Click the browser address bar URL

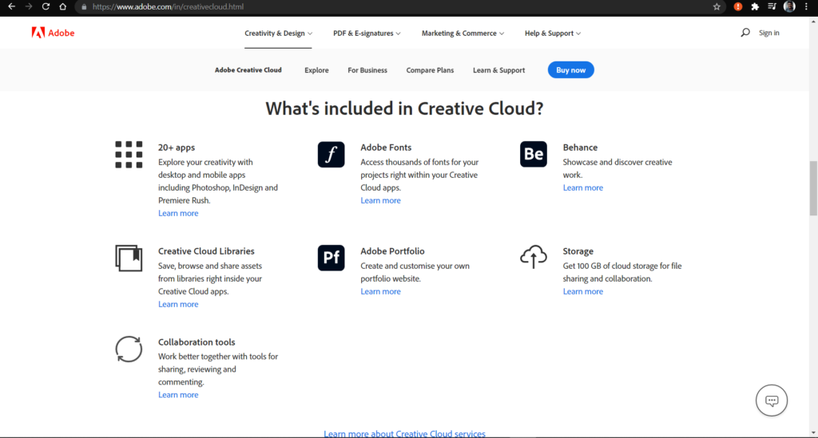pos(168,6)
